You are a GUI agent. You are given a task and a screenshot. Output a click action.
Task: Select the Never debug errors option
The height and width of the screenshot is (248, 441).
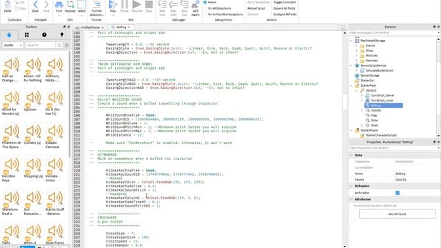click(x=209, y=2)
